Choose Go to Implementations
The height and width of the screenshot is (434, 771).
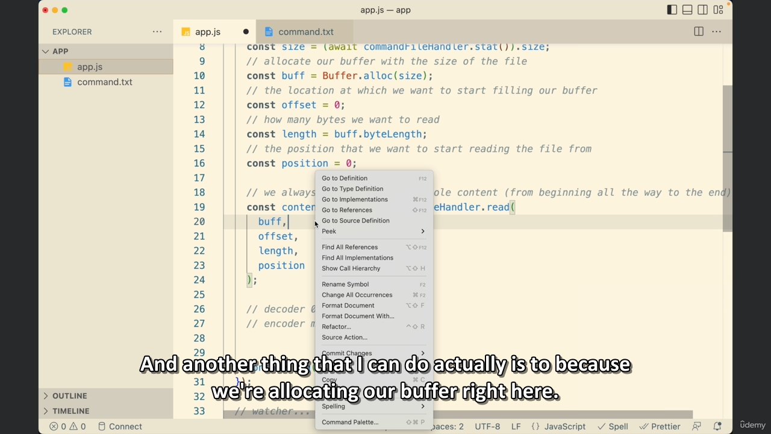coord(373,200)
